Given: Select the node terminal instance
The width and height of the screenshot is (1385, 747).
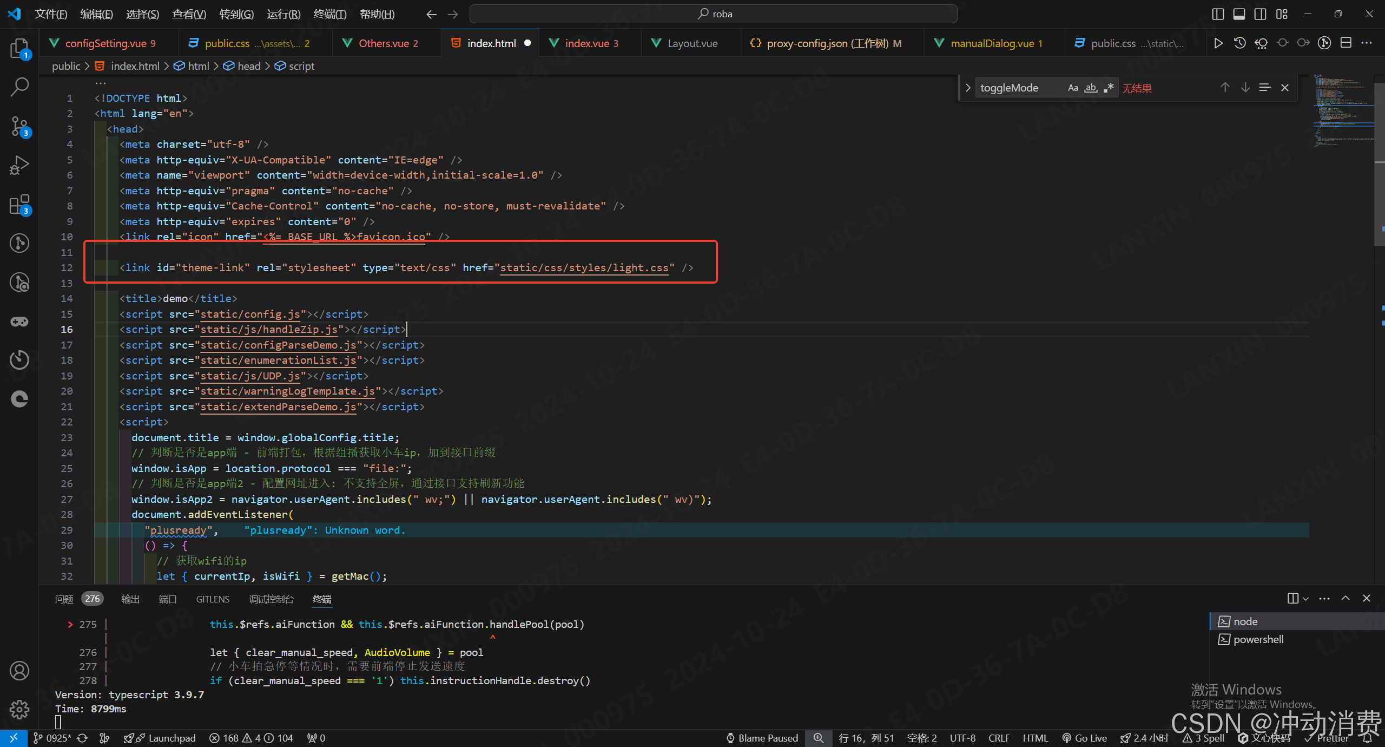Looking at the screenshot, I should [1296, 621].
